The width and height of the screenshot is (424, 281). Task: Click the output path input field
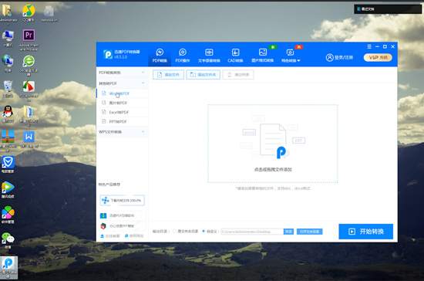click(252, 232)
